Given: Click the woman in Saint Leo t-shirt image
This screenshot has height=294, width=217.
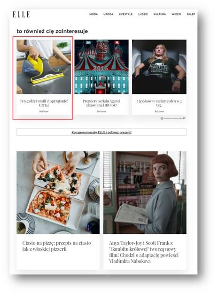Looking at the screenshot, I should [x=159, y=67].
